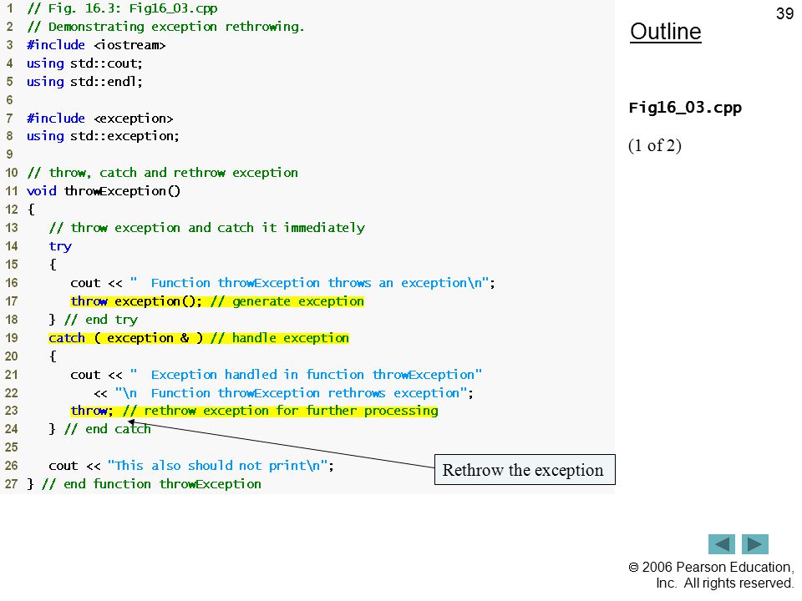Screen dimensions: 802x601
Task: Select the highlighted throw exception() line
Action: click(217, 301)
